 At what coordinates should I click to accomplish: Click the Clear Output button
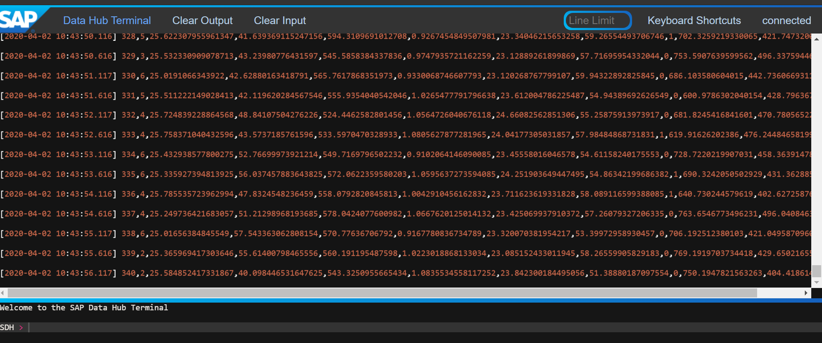202,21
